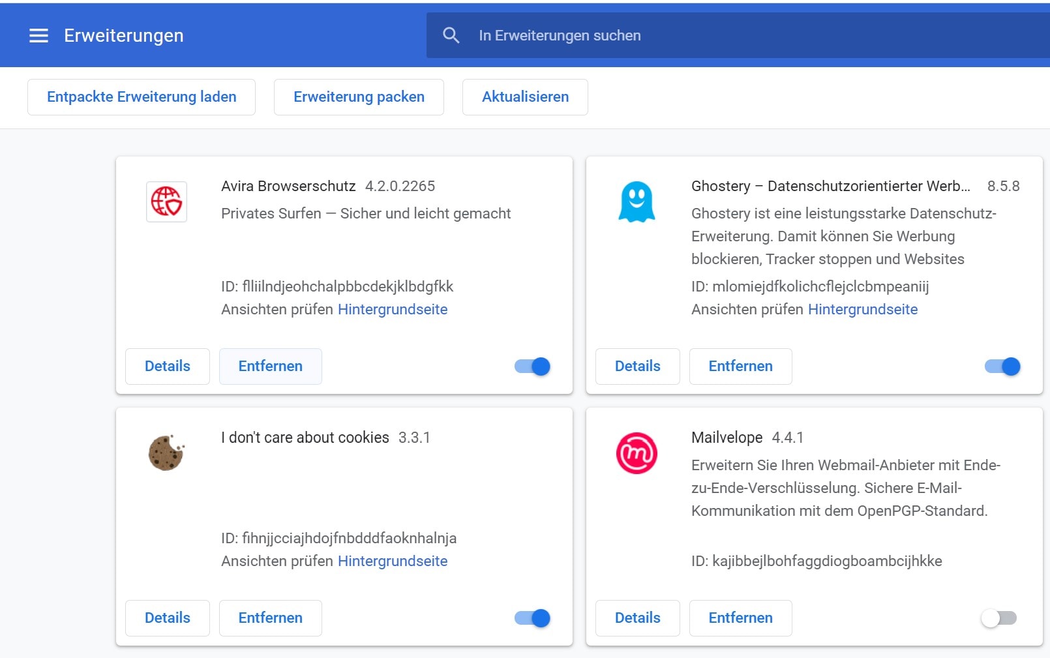The image size is (1050, 658).
Task: Open Details for I don't care about cookies
Action: coord(168,618)
